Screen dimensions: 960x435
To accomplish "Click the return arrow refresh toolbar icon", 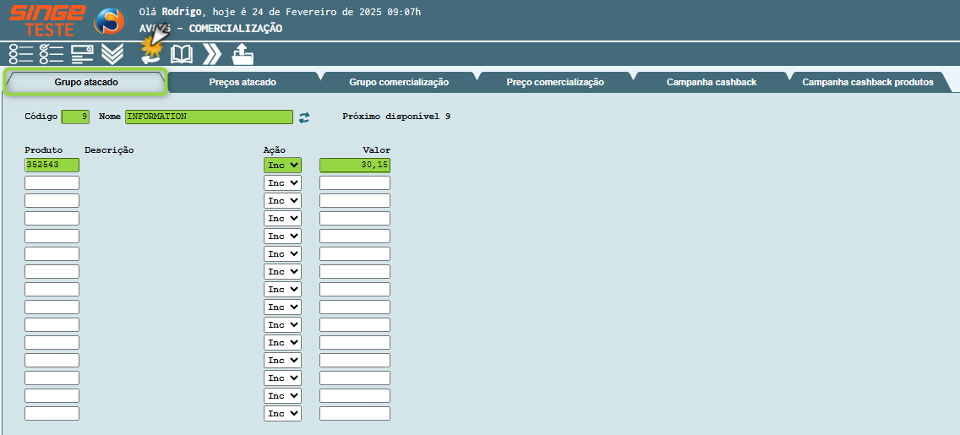I will click(150, 56).
